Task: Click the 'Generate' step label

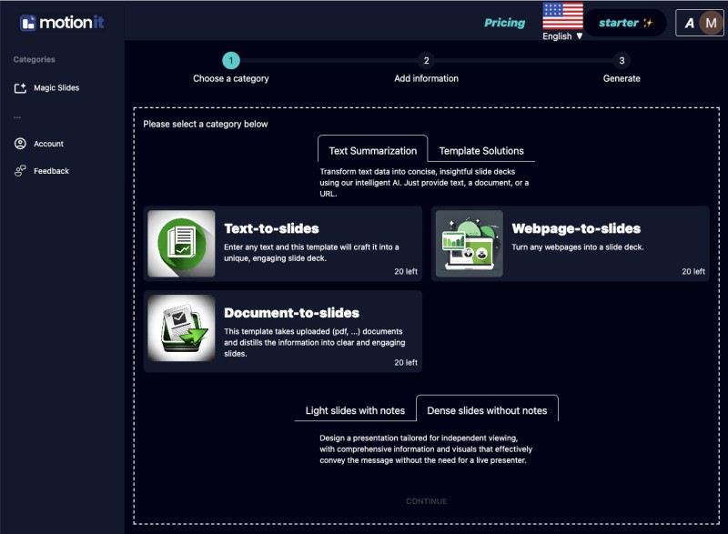Action: [622, 78]
